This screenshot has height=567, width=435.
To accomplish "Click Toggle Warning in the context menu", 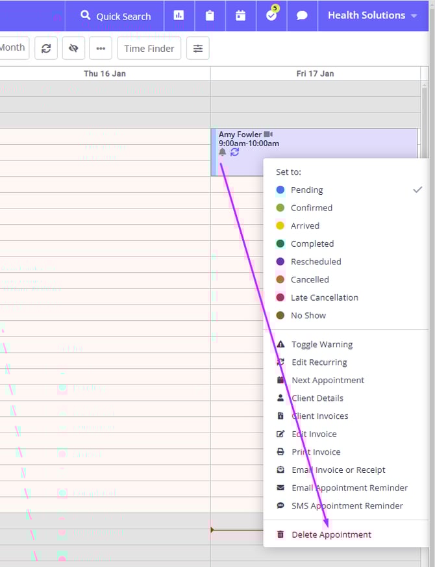I will 321,344.
